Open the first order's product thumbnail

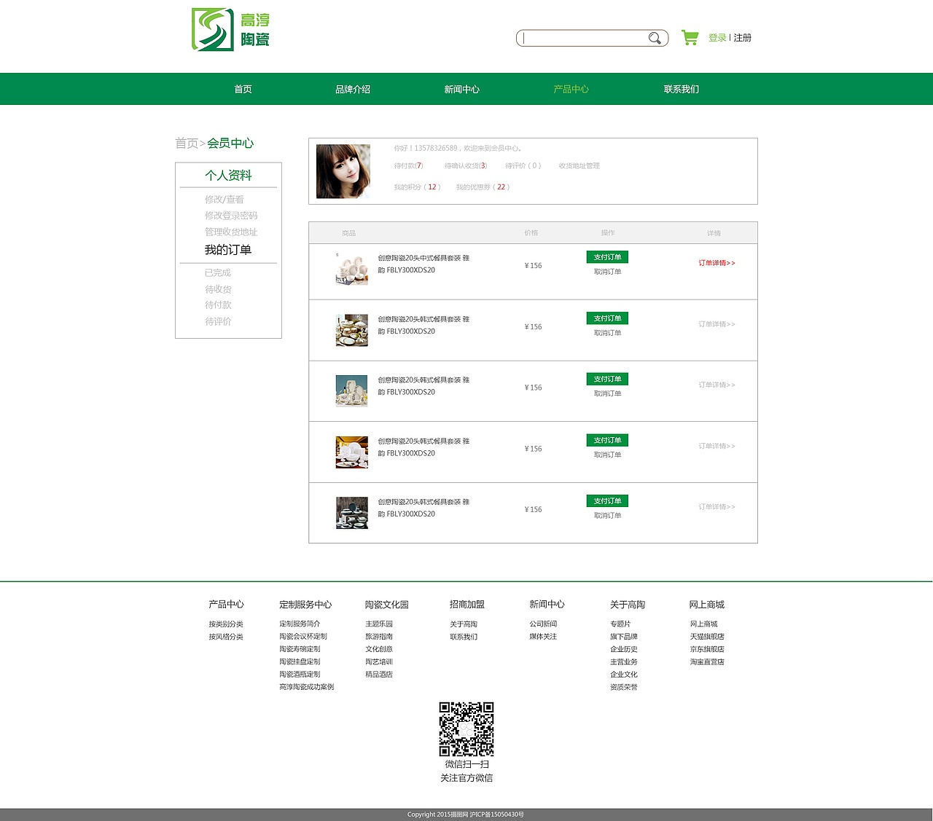pyautogui.click(x=351, y=268)
